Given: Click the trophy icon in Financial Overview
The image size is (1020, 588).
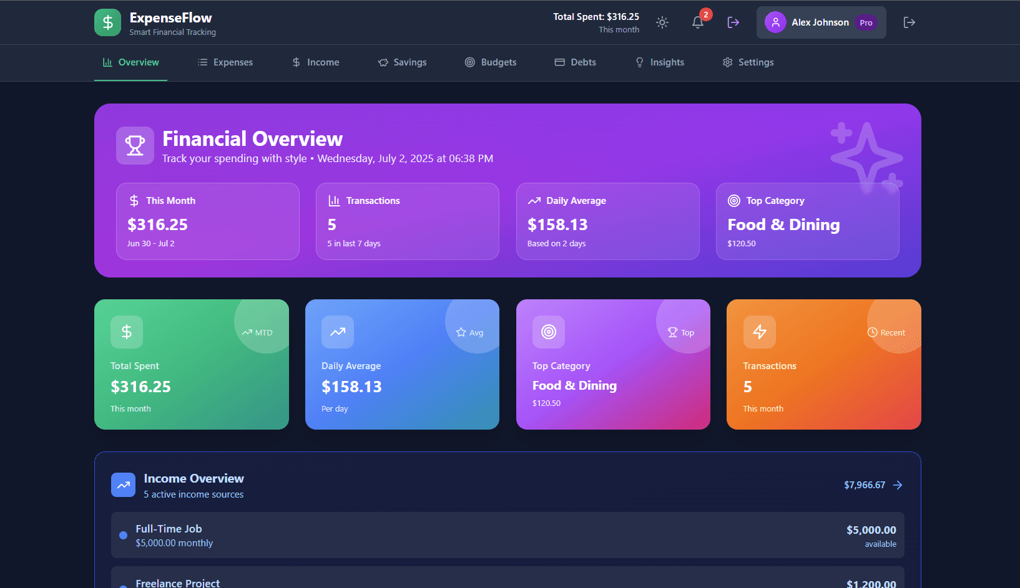Looking at the screenshot, I should tap(135, 145).
